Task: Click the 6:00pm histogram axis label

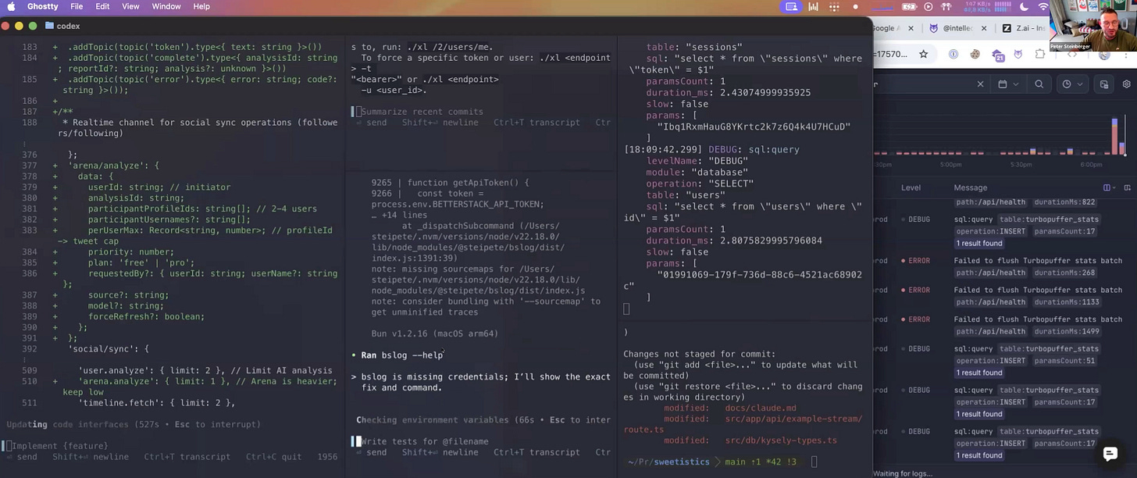Action: (1091, 165)
